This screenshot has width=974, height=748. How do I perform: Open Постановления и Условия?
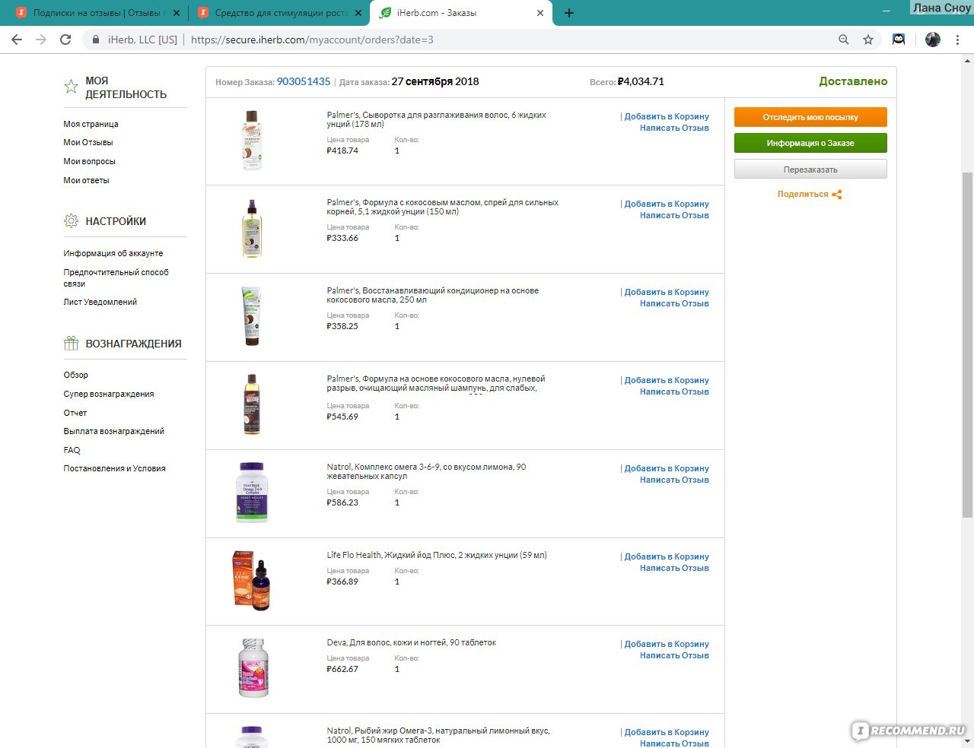pos(114,468)
